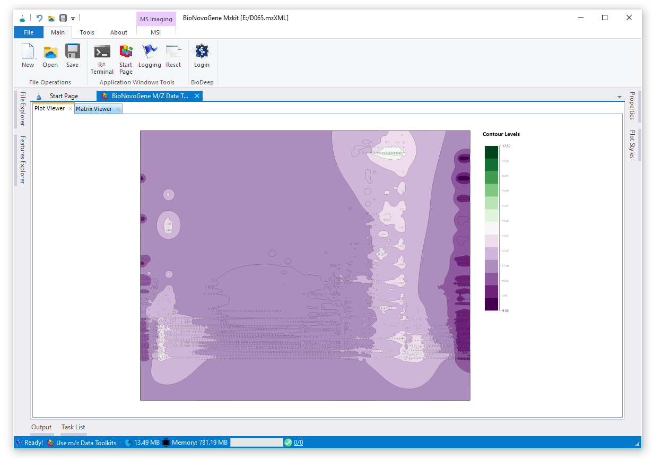Click the darkest green contour level swatch

click(491, 152)
